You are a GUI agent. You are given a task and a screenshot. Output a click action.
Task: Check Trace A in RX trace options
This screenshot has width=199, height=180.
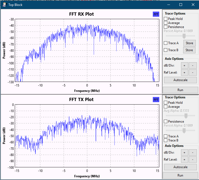pyautogui.click(x=166, y=43)
